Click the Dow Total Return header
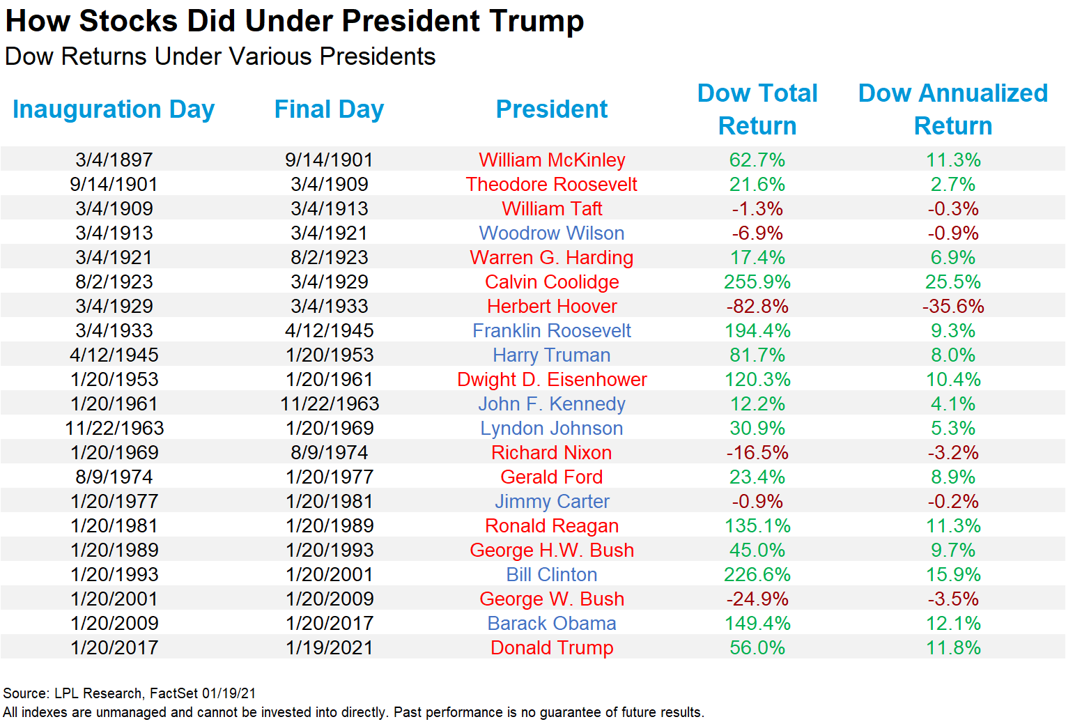Viewport: 1066px width, 724px height. pos(757,109)
